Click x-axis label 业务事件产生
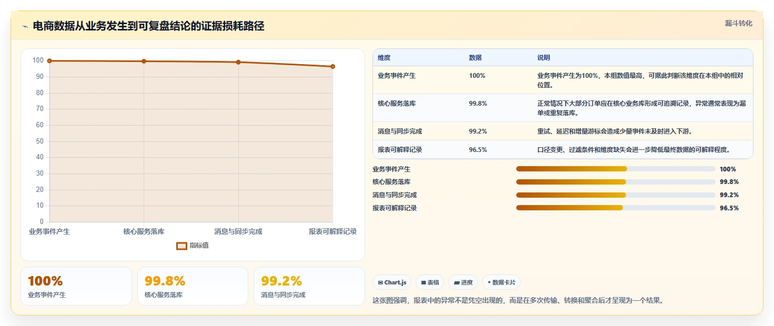Viewport: 774px width, 326px height. pyautogui.click(x=49, y=231)
